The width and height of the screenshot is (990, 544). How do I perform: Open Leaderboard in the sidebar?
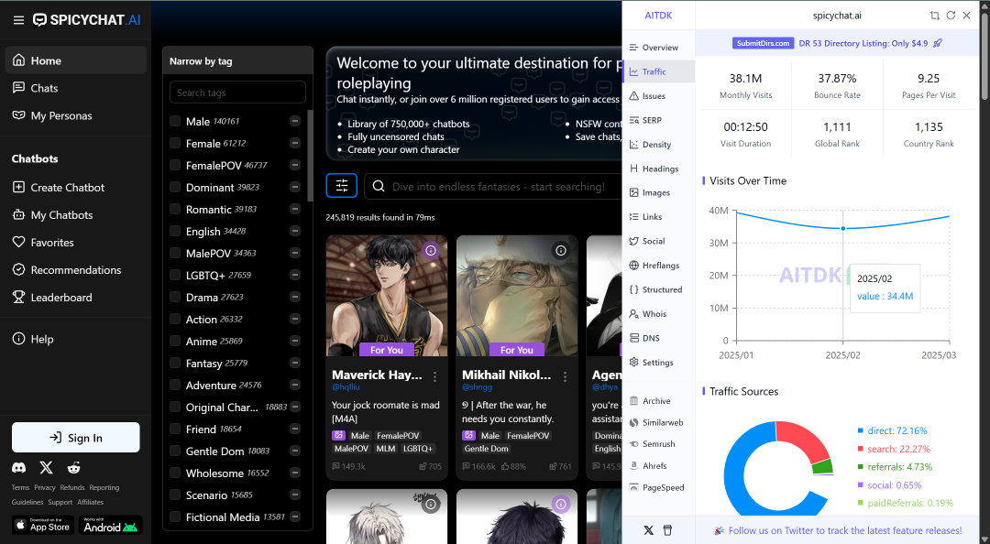click(x=76, y=298)
